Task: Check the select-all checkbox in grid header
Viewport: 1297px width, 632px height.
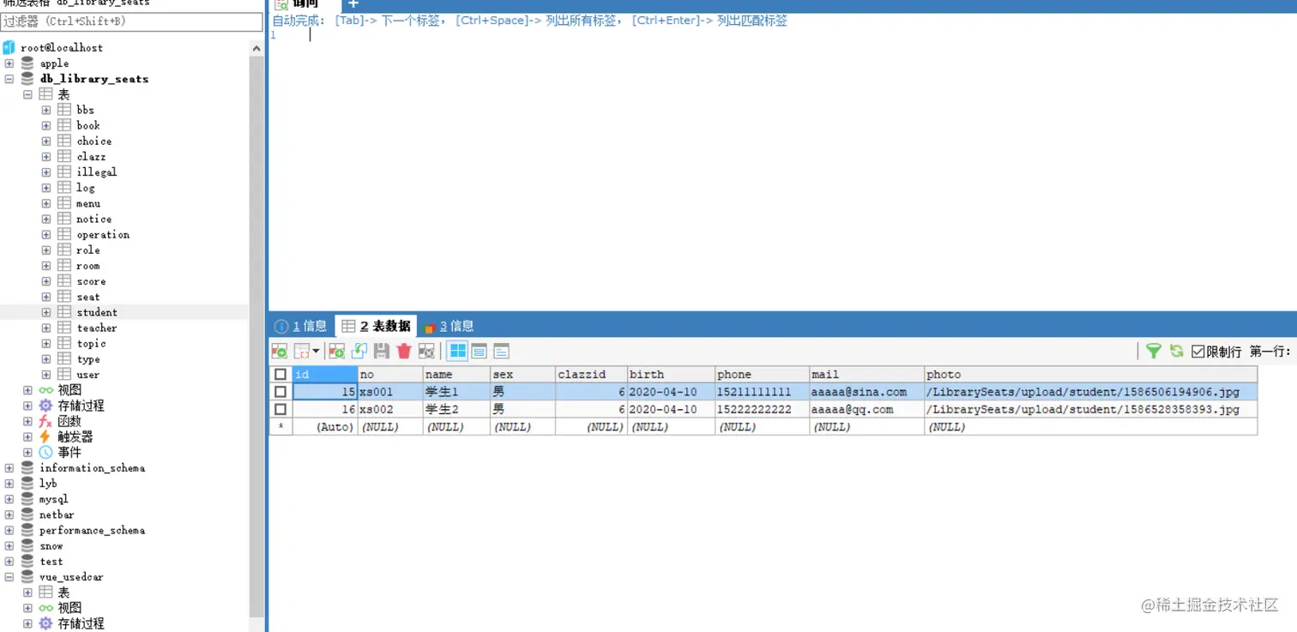Action: point(281,375)
